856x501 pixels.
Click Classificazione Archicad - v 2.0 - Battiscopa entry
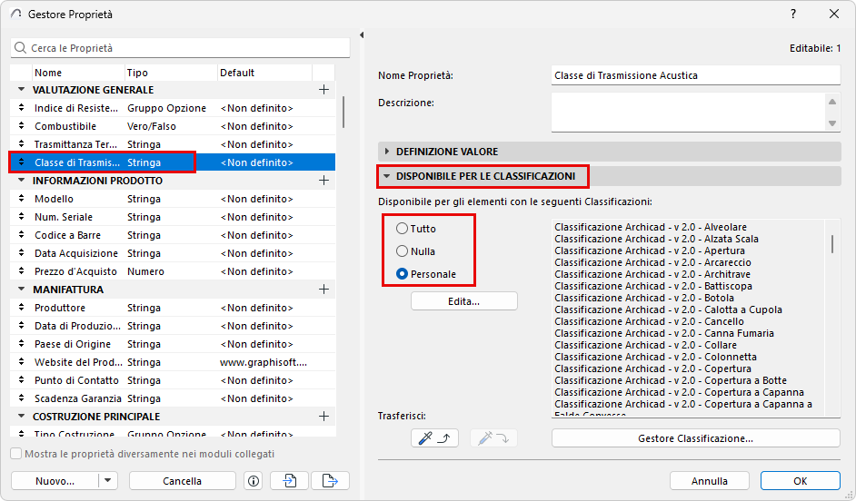pos(653,286)
